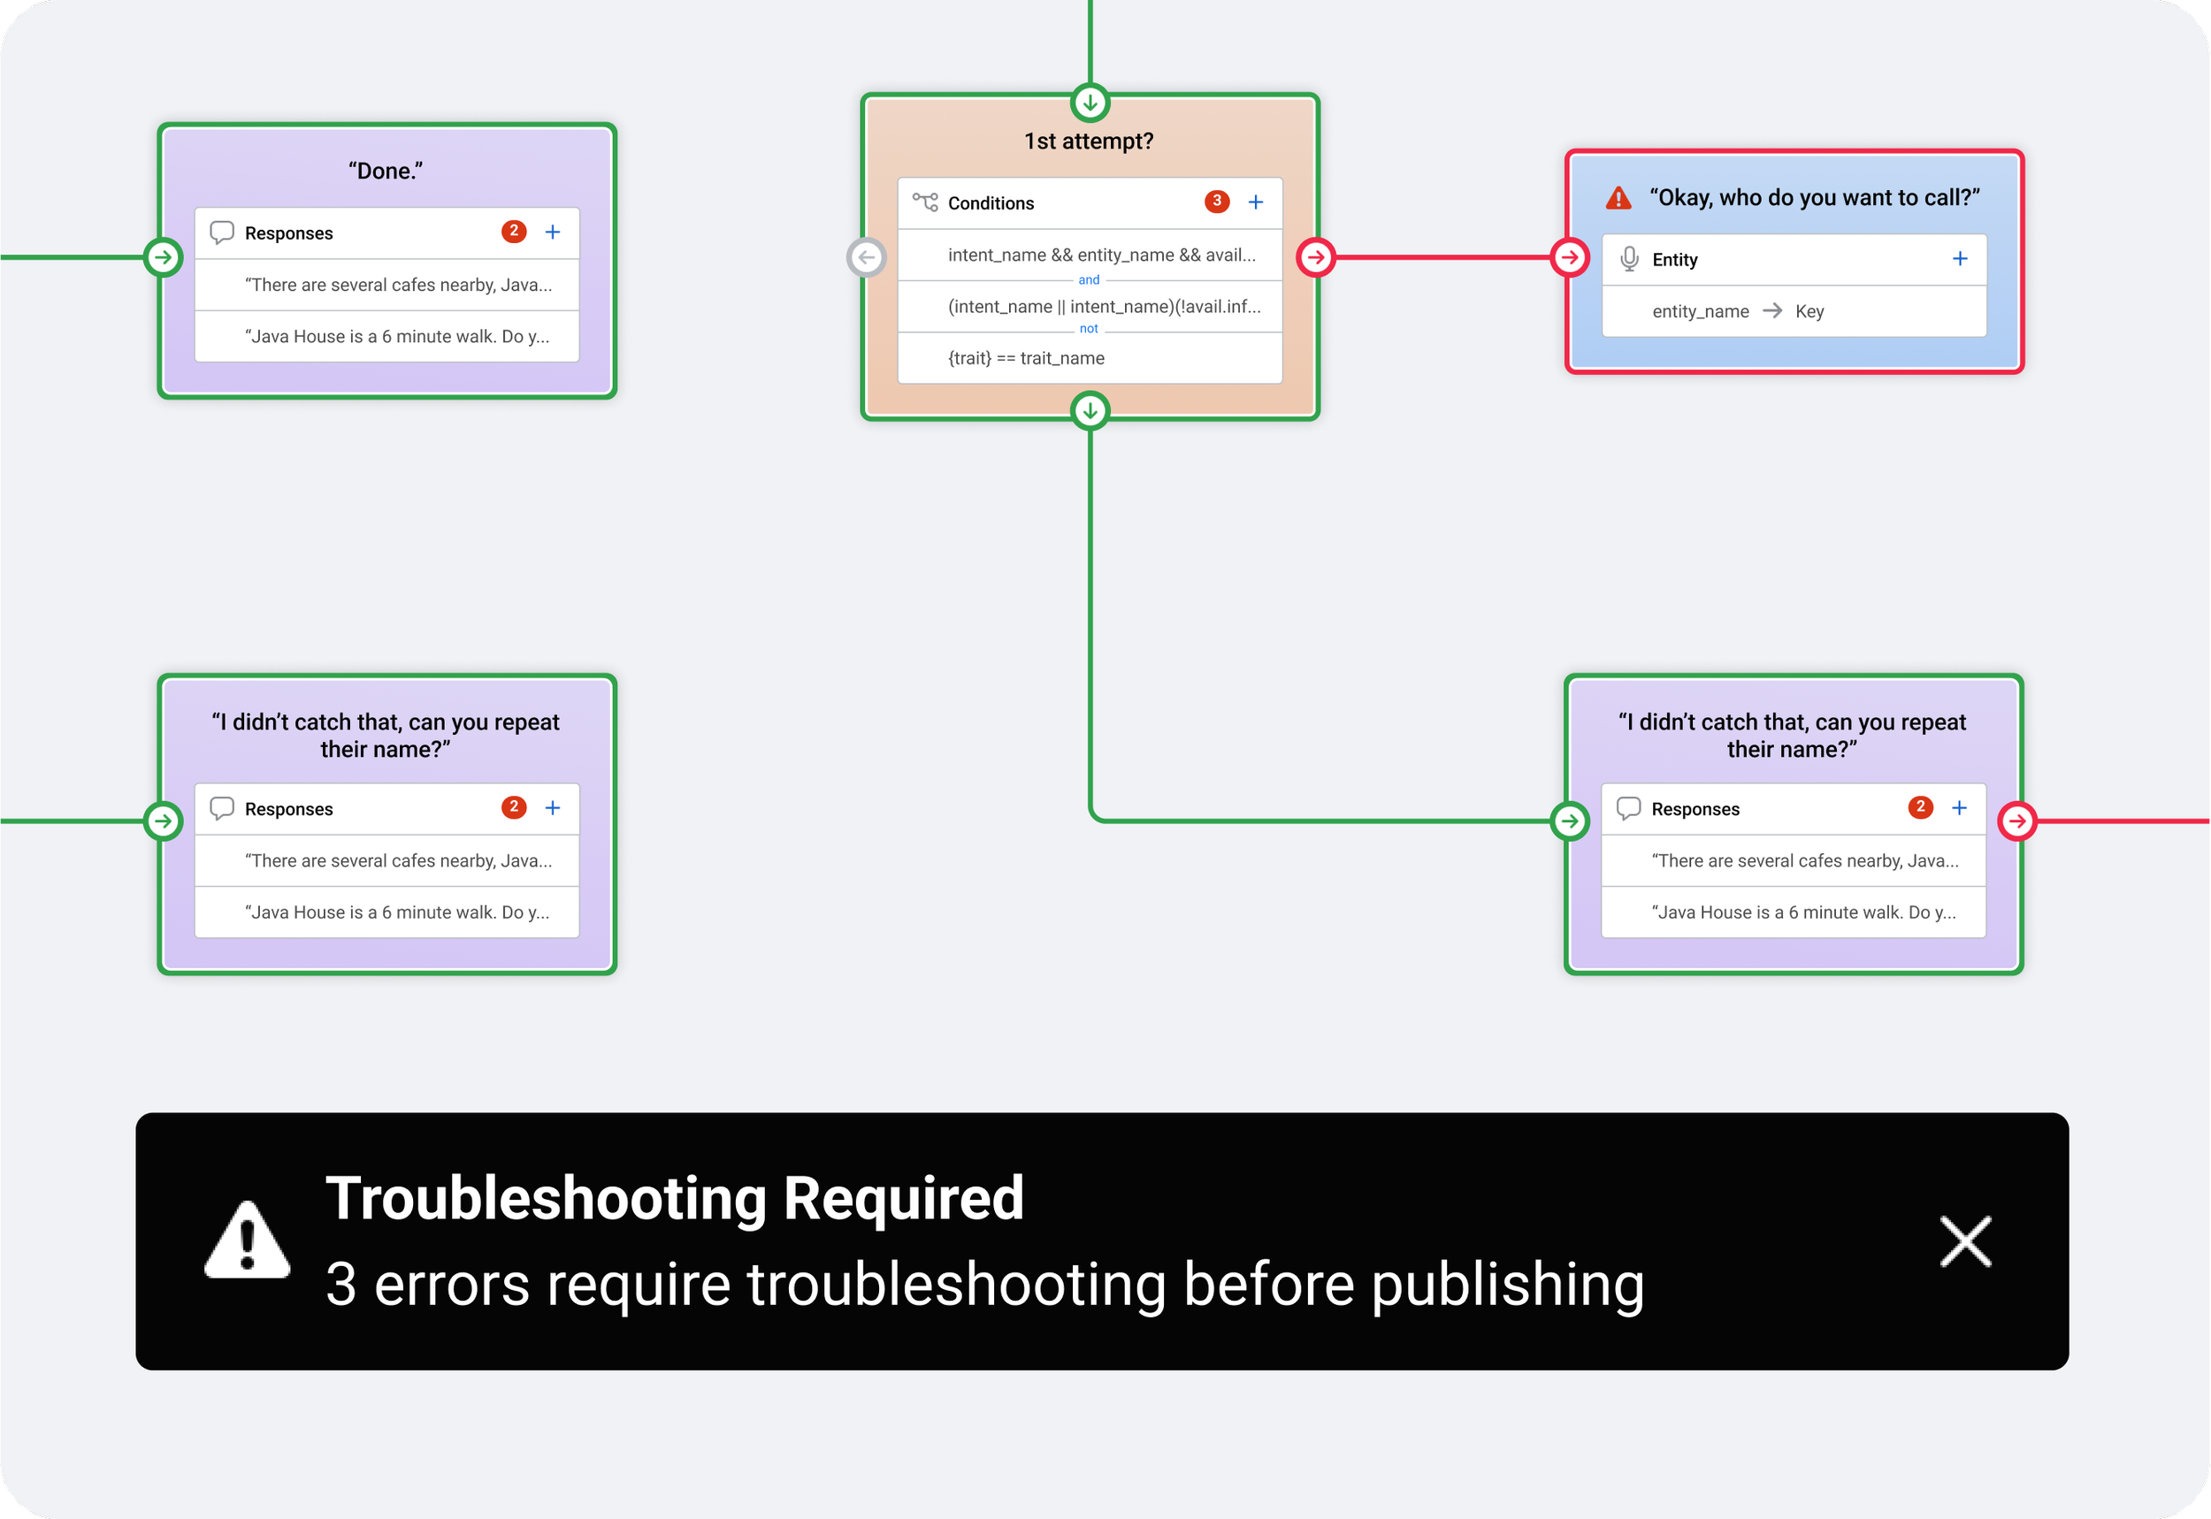Select the "1st attempt?" node title
2211x1519 pixels.
pyautogui.click(x=1089, y=141)
